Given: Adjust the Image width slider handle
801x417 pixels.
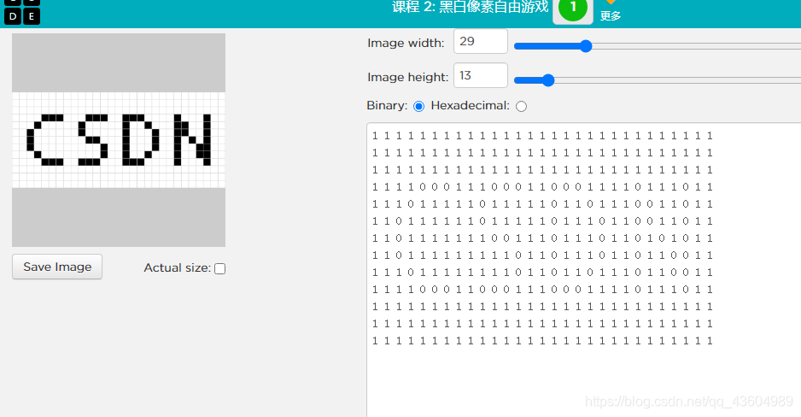Looking at the screenshot, I should (586, 46).
